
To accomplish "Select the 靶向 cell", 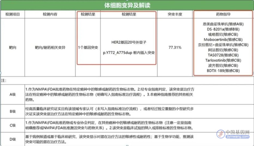I will click(13, 47).
